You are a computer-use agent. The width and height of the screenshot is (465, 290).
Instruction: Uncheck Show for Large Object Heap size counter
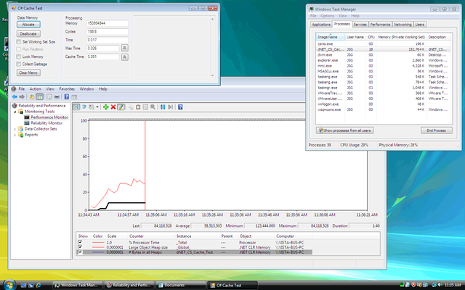coord(80,247)
